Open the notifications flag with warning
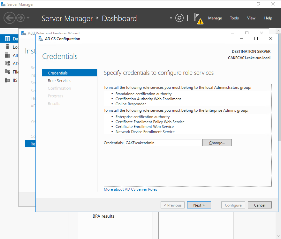The height and width of the screenshot is (239, 281). (199, 19)
